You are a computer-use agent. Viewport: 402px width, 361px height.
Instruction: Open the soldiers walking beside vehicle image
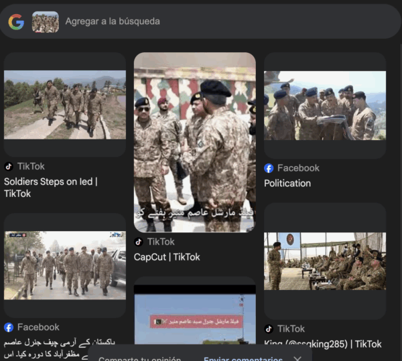(65, 265)
